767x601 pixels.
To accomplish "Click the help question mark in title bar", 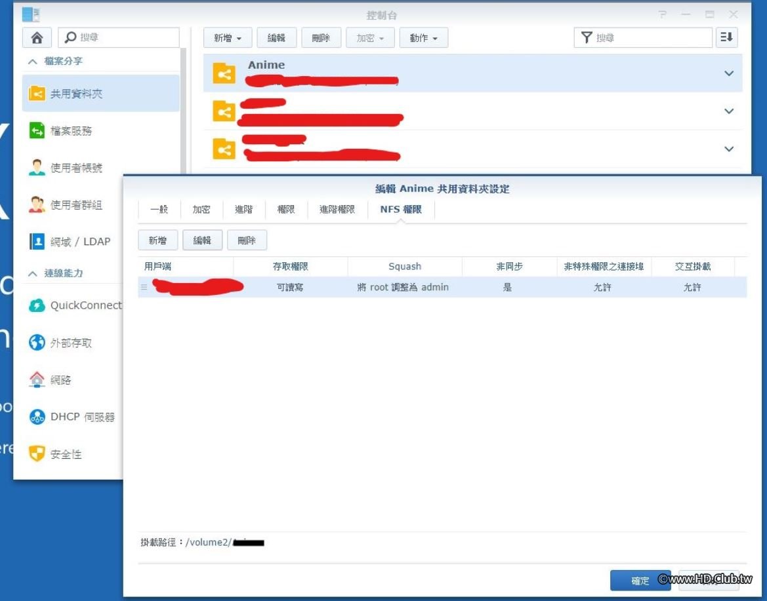I will point(662,14).
